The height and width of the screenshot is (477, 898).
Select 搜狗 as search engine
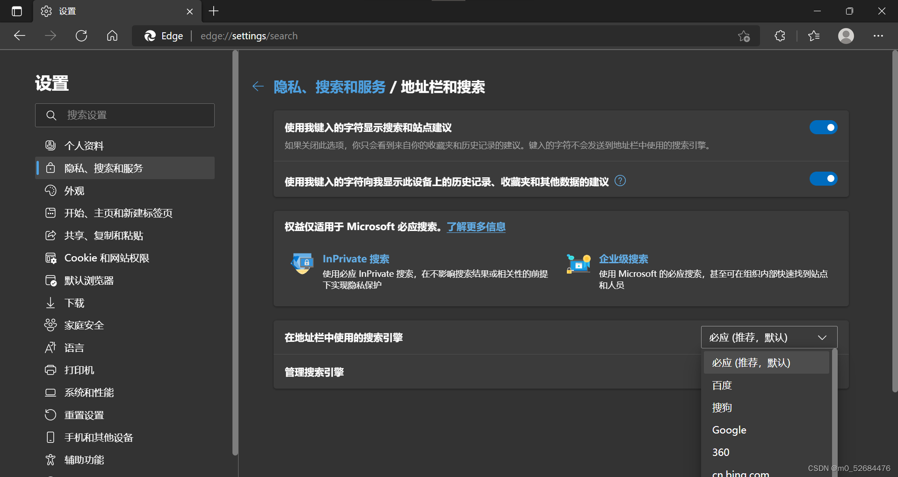tap(766, 408)
